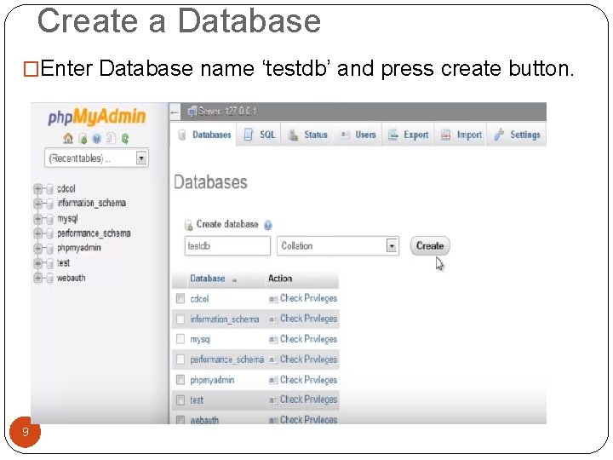Select webauth in the navigation tree
This screenshot has width=613, height=460.
coord(72,278)
